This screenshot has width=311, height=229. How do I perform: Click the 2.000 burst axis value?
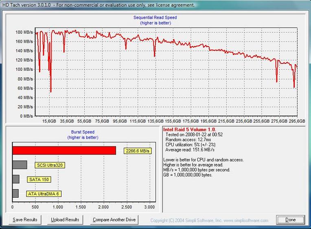click(x=103, y=207)
